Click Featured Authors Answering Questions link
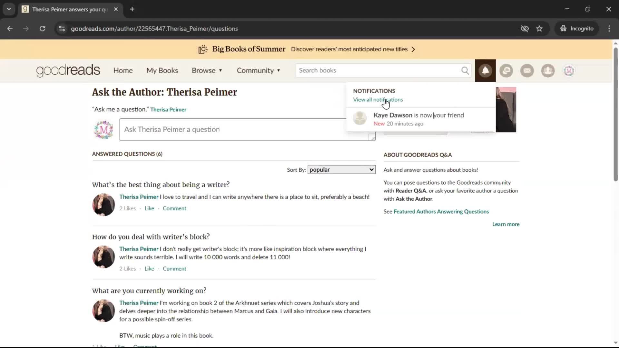Viewport: 619px width, 348px height. 441,212
